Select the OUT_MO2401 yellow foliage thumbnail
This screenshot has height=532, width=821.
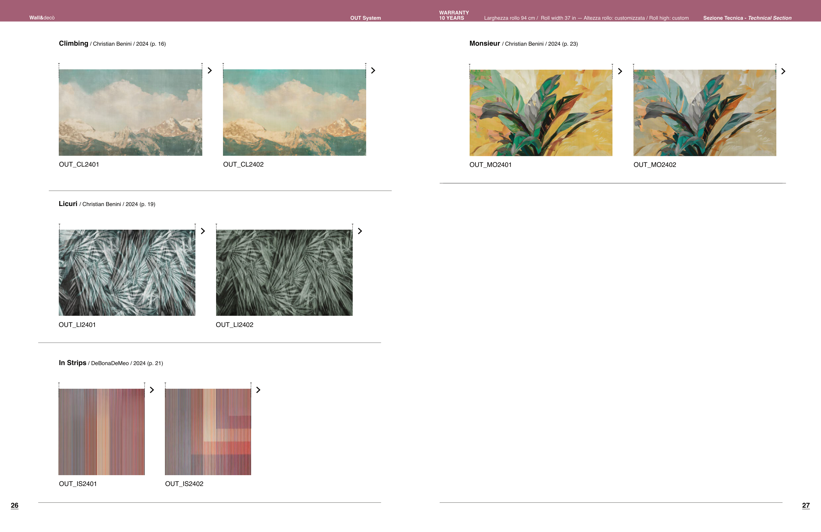pos(541,113)
